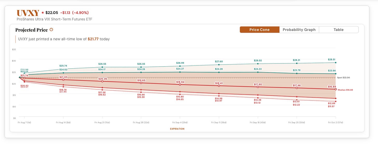Click the $17.90 median marker for Sep 18

pyautogui.click(x=258, y=87)
